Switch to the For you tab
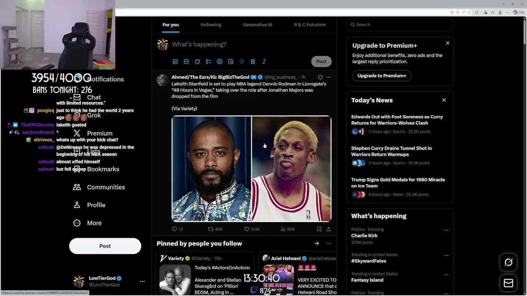The image size is (527, 296). click(170, 25)
